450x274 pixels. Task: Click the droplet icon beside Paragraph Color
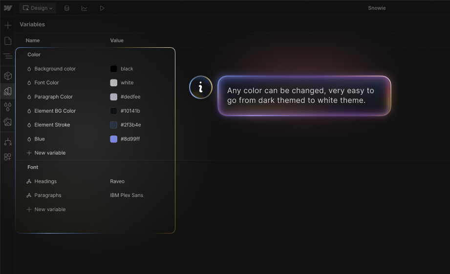coord(29,97)
